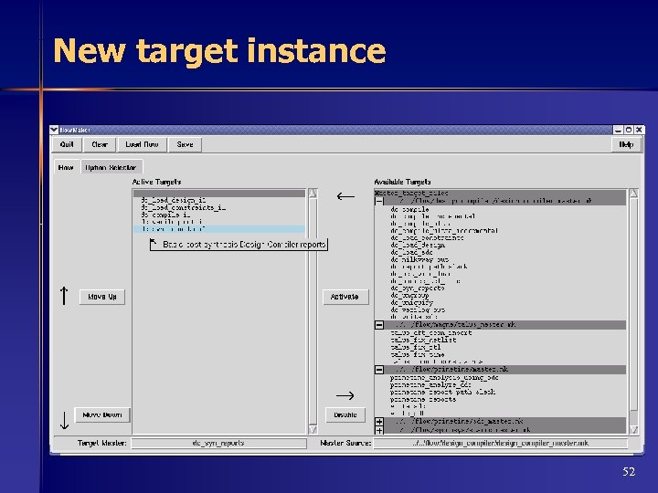Select dc_load_design_i1 in Active Targets
The width and height of the screenshot is (658, 493).
tap(219, 200)
